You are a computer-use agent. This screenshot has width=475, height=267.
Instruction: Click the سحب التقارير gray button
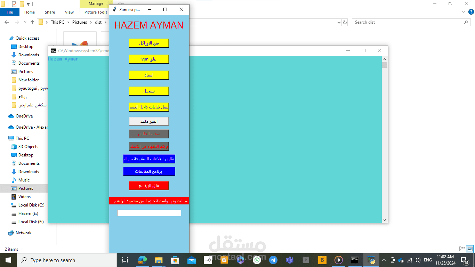pos(149,134)
